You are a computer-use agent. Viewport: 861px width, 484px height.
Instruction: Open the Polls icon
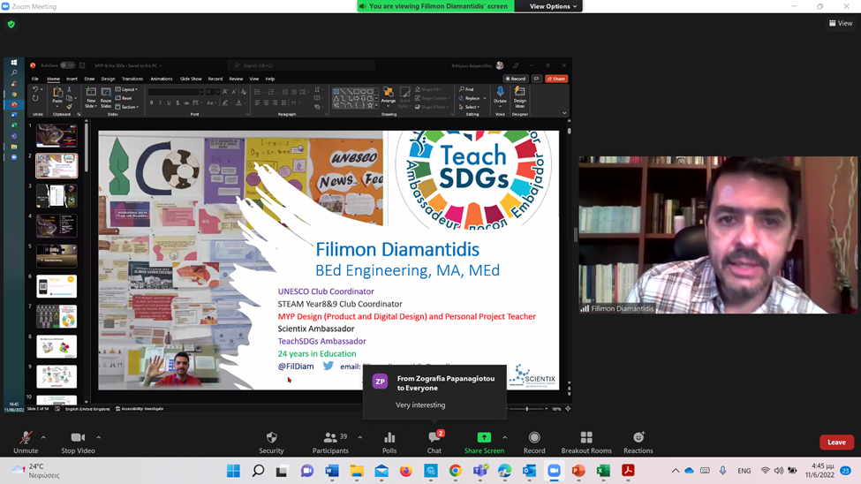pyautogui.click(x=389, y=442)
